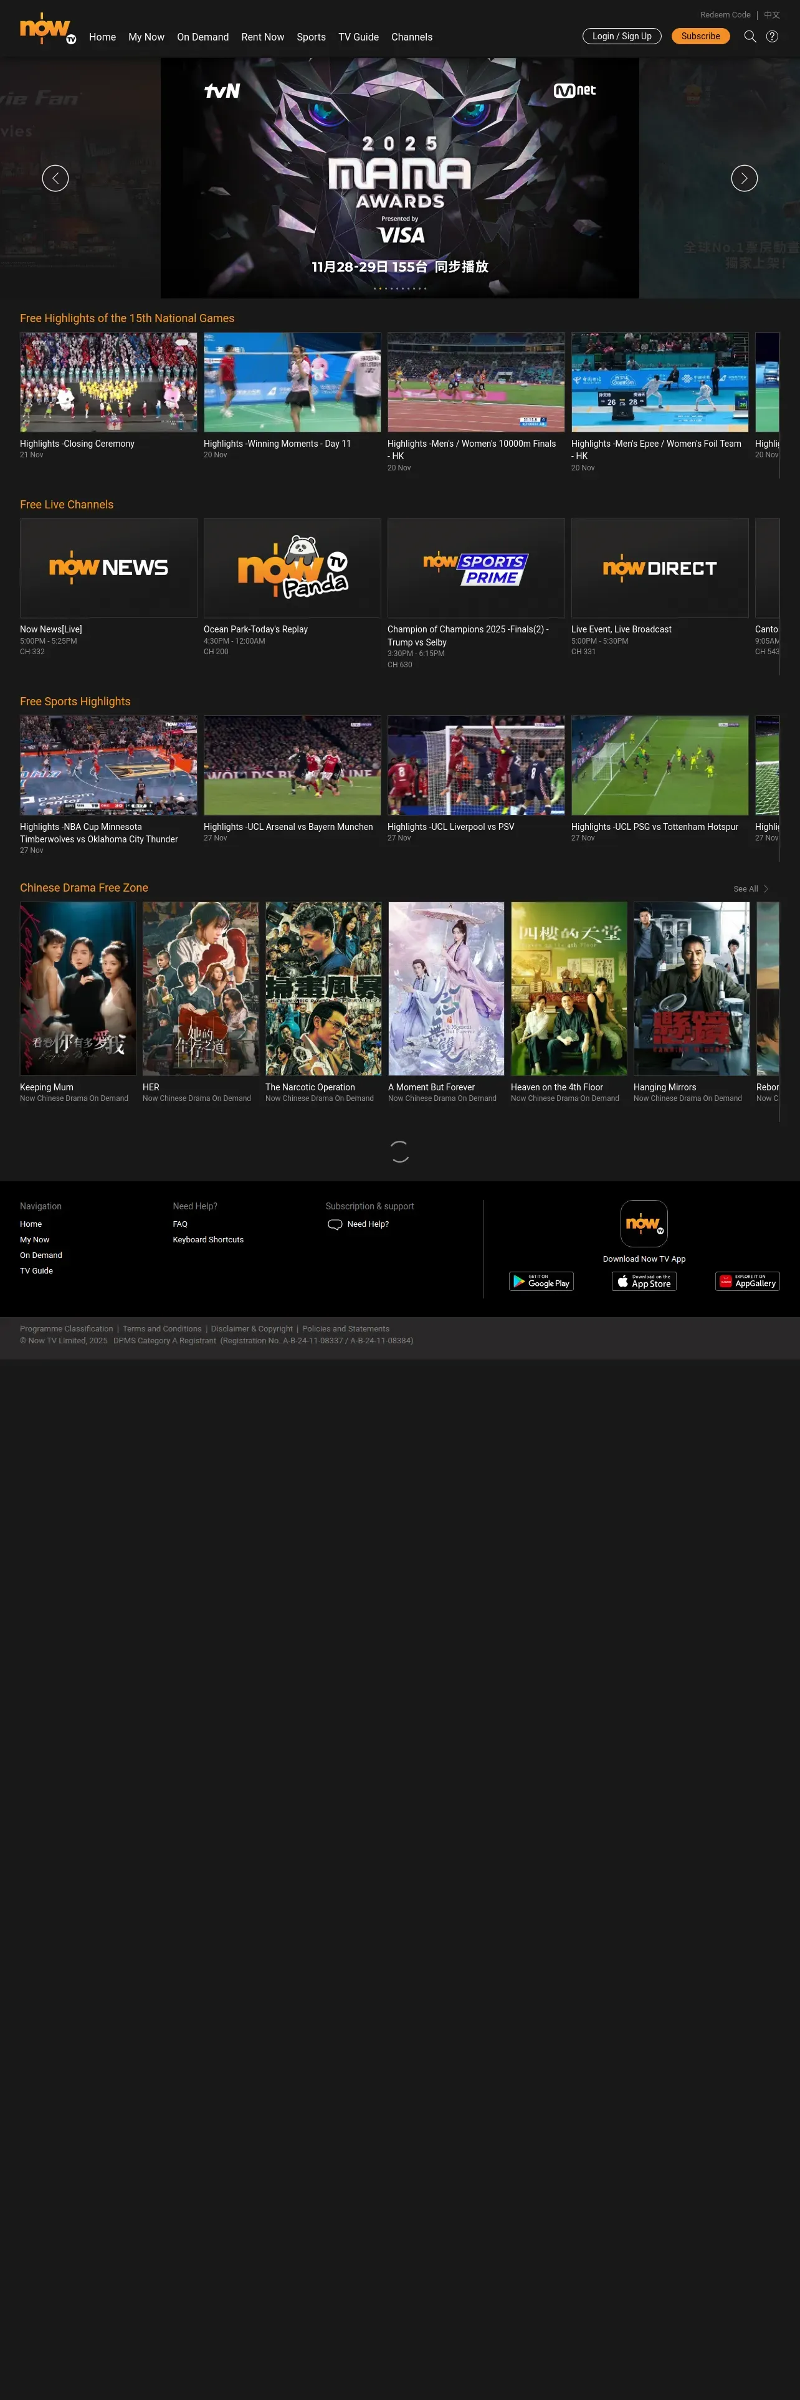Screen dimensions: 800x2400
Task: Open the Now News live channel tile
Action: click(x=108, y=568)
